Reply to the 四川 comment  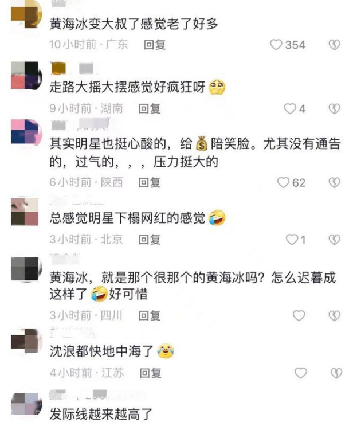[150, 315]
